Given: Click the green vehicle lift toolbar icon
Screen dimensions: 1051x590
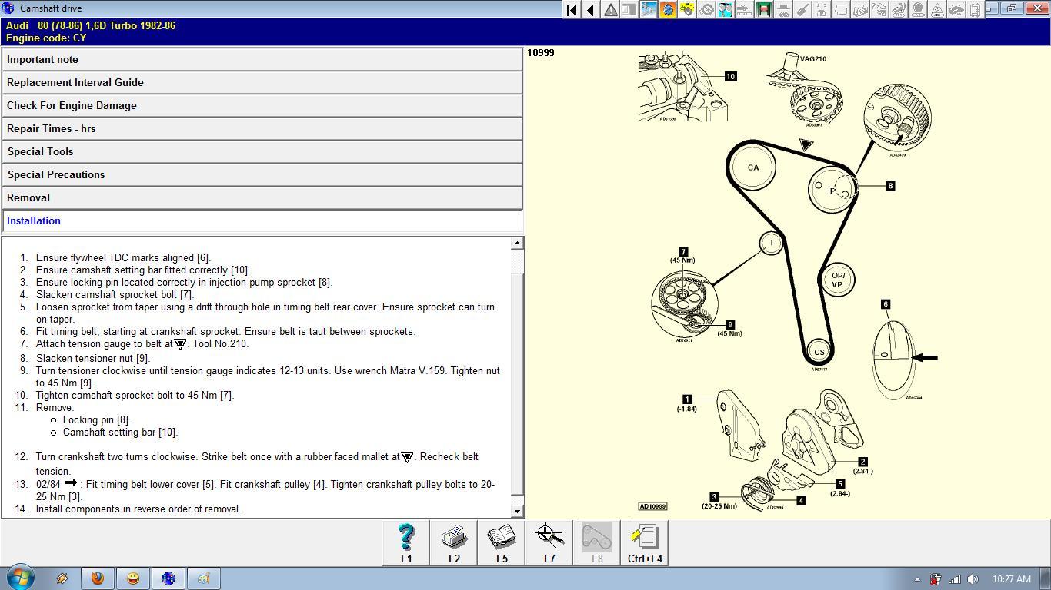Looking at the screenshot, I should (x=764, y=10).
